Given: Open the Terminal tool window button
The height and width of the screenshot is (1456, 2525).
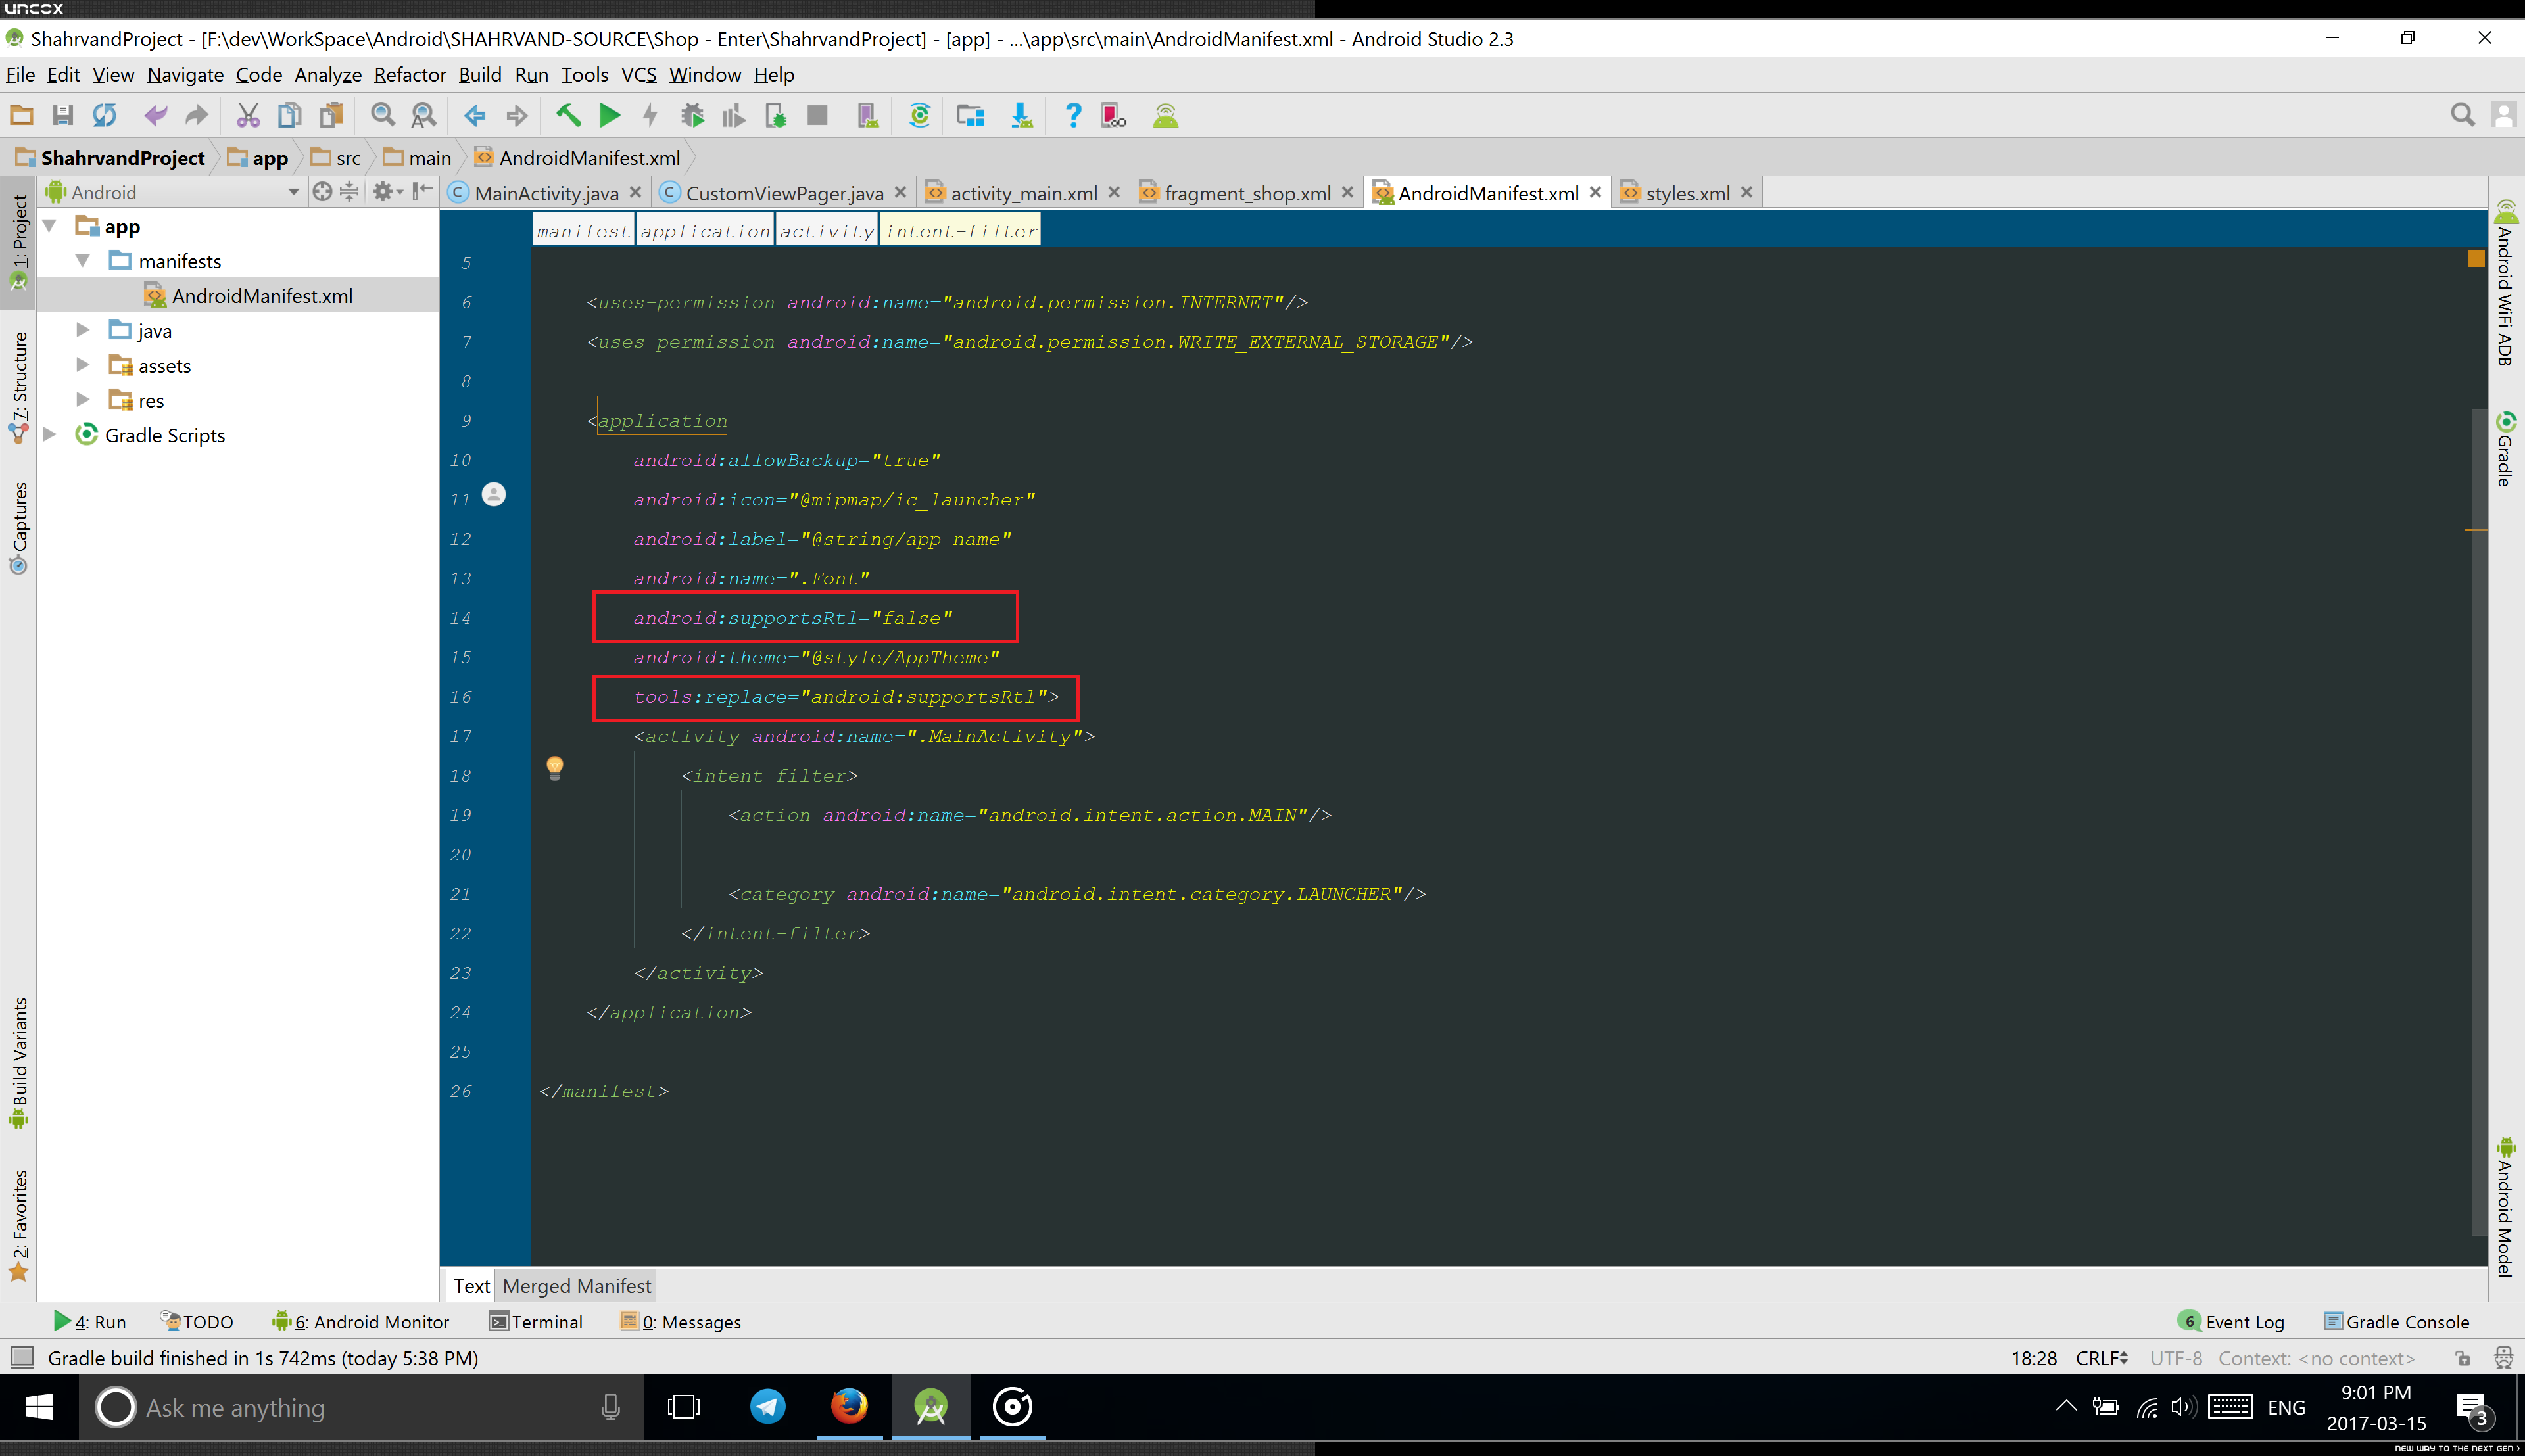Looking at the screenshot, I should [x=536, y=1322].
